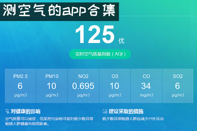The width and height of the screenshot is (197, 131).
Task: Click the heading 对健康的影响
Action: (x=26, y=111)
